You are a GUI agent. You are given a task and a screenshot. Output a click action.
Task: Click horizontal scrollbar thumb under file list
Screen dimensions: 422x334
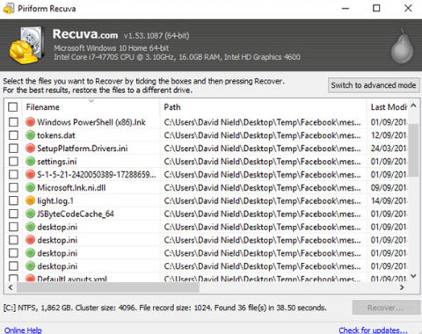tap(108, 287)
